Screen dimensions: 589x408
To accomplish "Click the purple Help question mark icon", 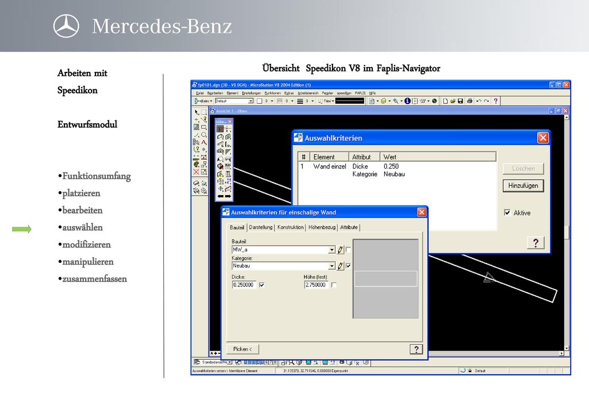I will [496, 101].
